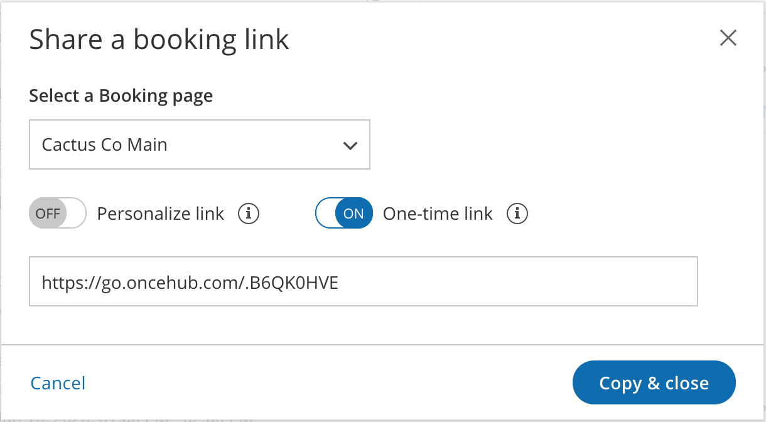Click the booking link URL field
The image size is (766, 422).
coord(363,282)
